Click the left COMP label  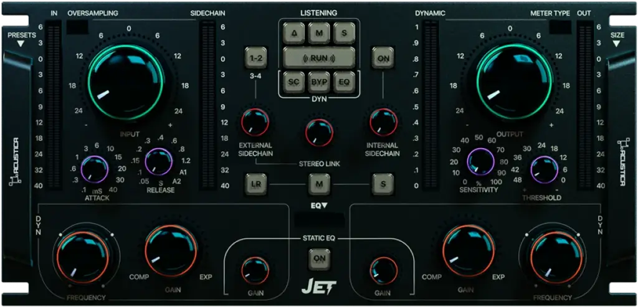(x=139, y=277)
